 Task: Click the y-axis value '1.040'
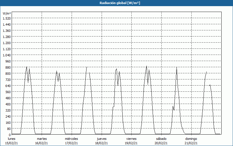coord(7,55)
